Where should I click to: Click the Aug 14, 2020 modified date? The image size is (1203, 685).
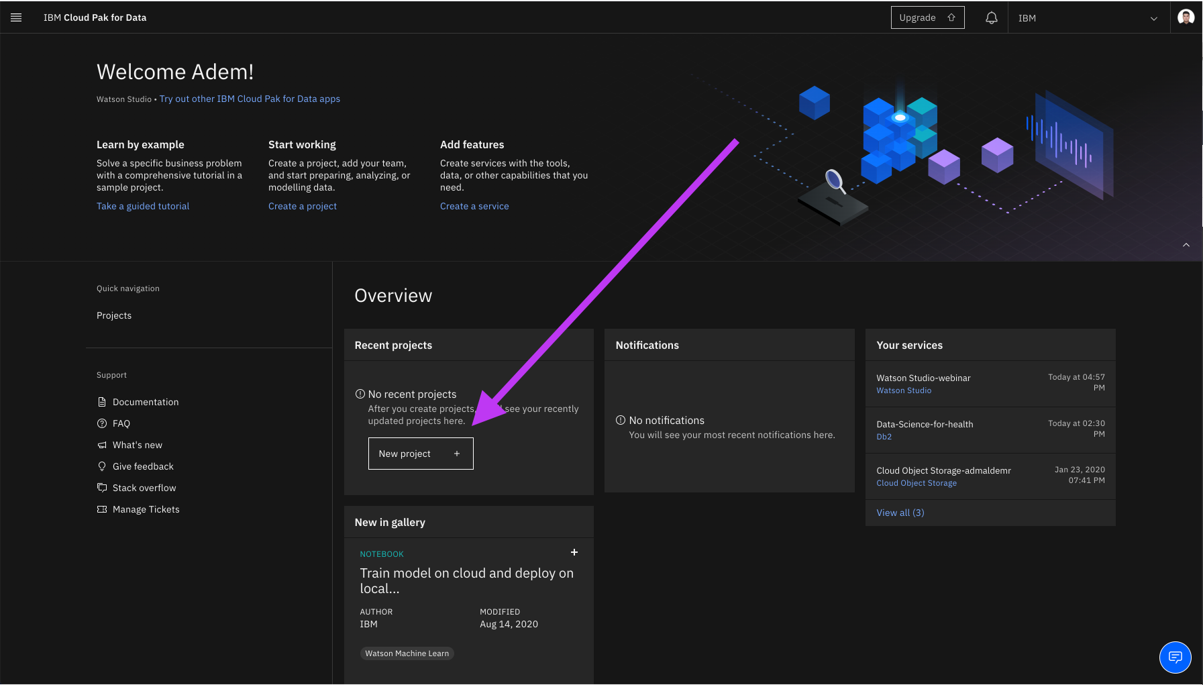point(509,624)
